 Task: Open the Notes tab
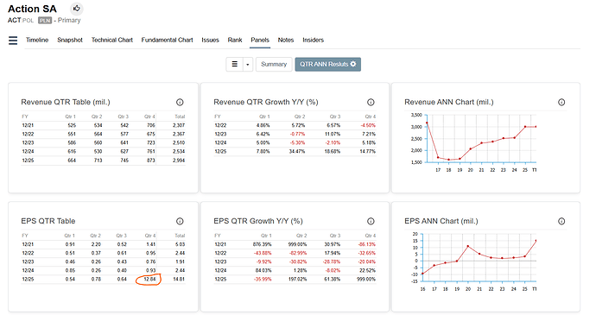(286, 40)
